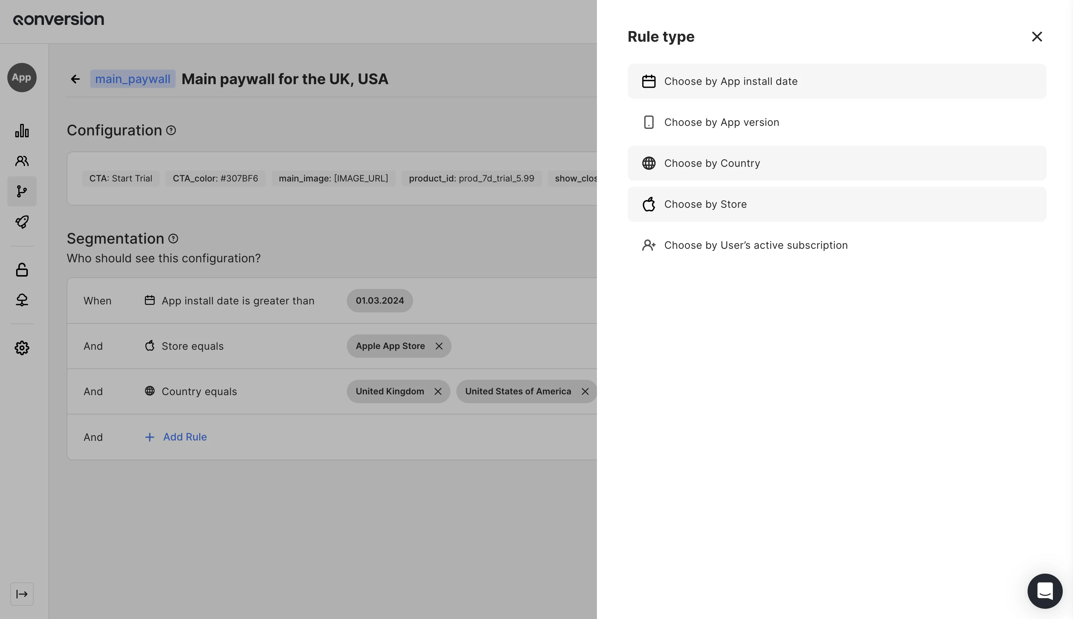
Task: Go back using the left arrow
Action: (75, 79)
